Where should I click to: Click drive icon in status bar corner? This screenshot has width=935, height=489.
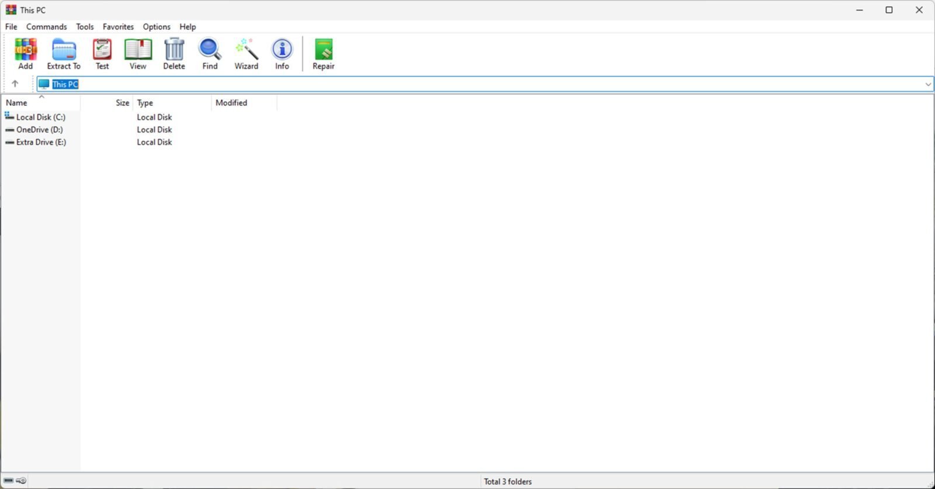(x=9, y=481)
